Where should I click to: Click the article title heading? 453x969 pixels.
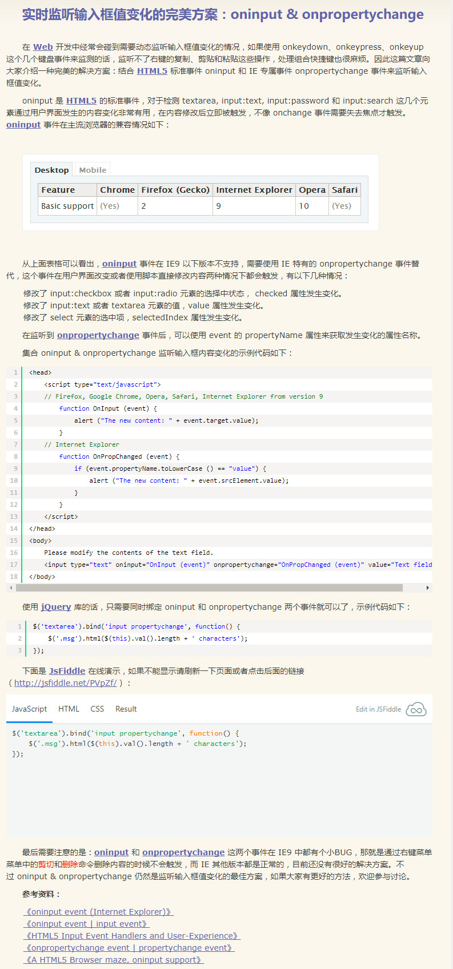[223, 14]
